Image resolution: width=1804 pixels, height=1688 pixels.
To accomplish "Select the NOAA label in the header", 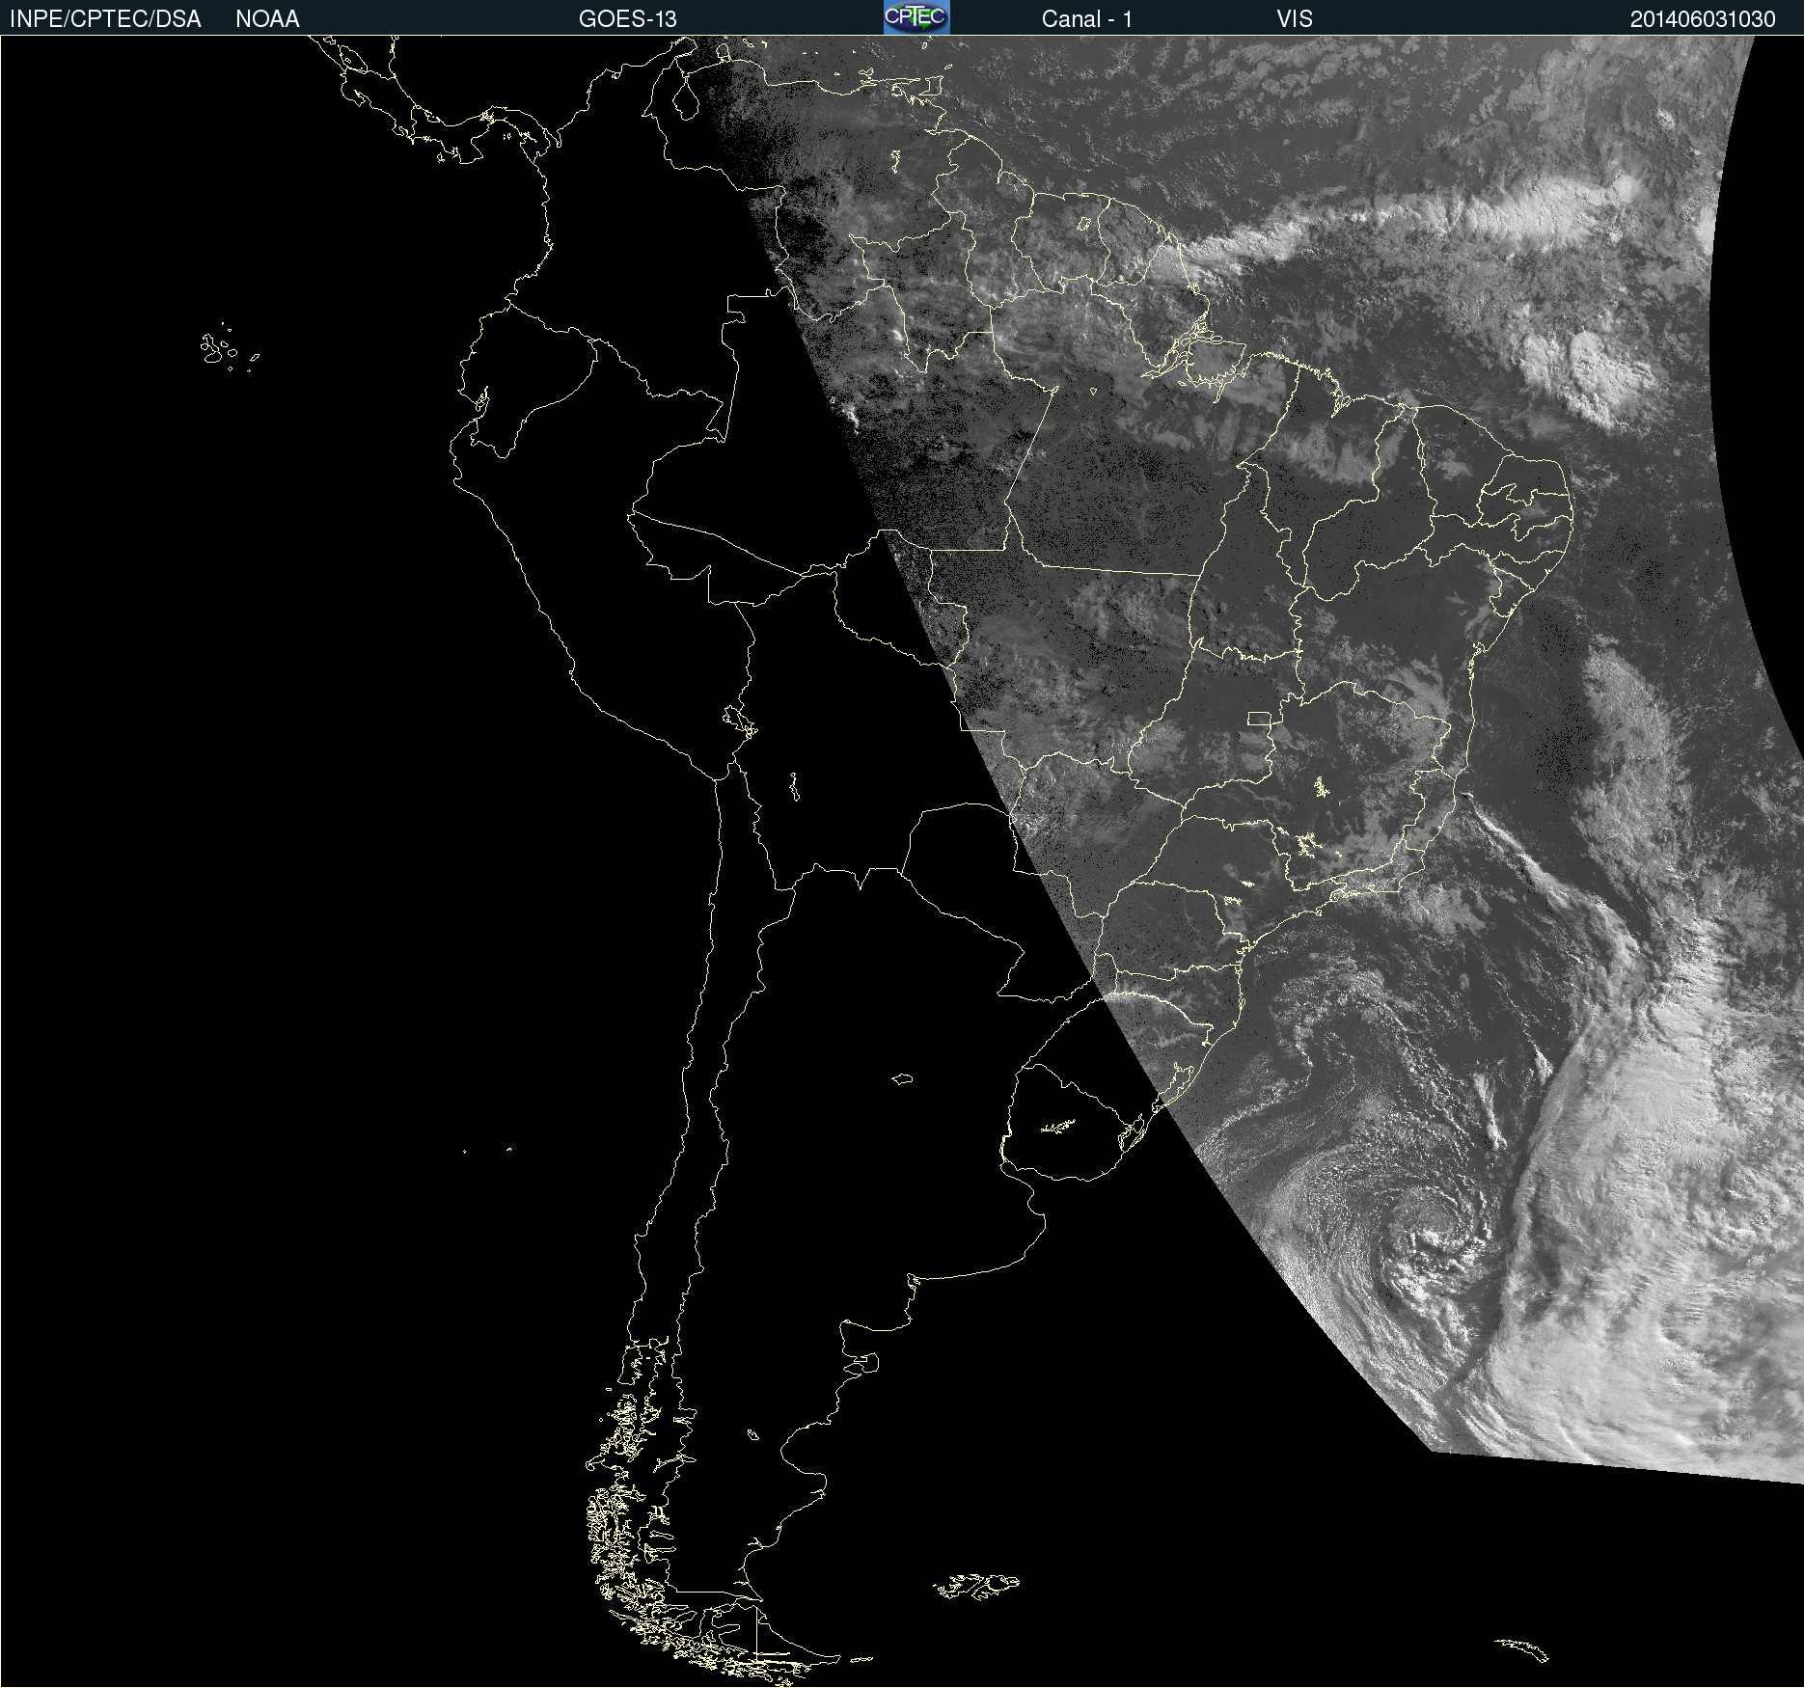I will [x=267, y=19].
